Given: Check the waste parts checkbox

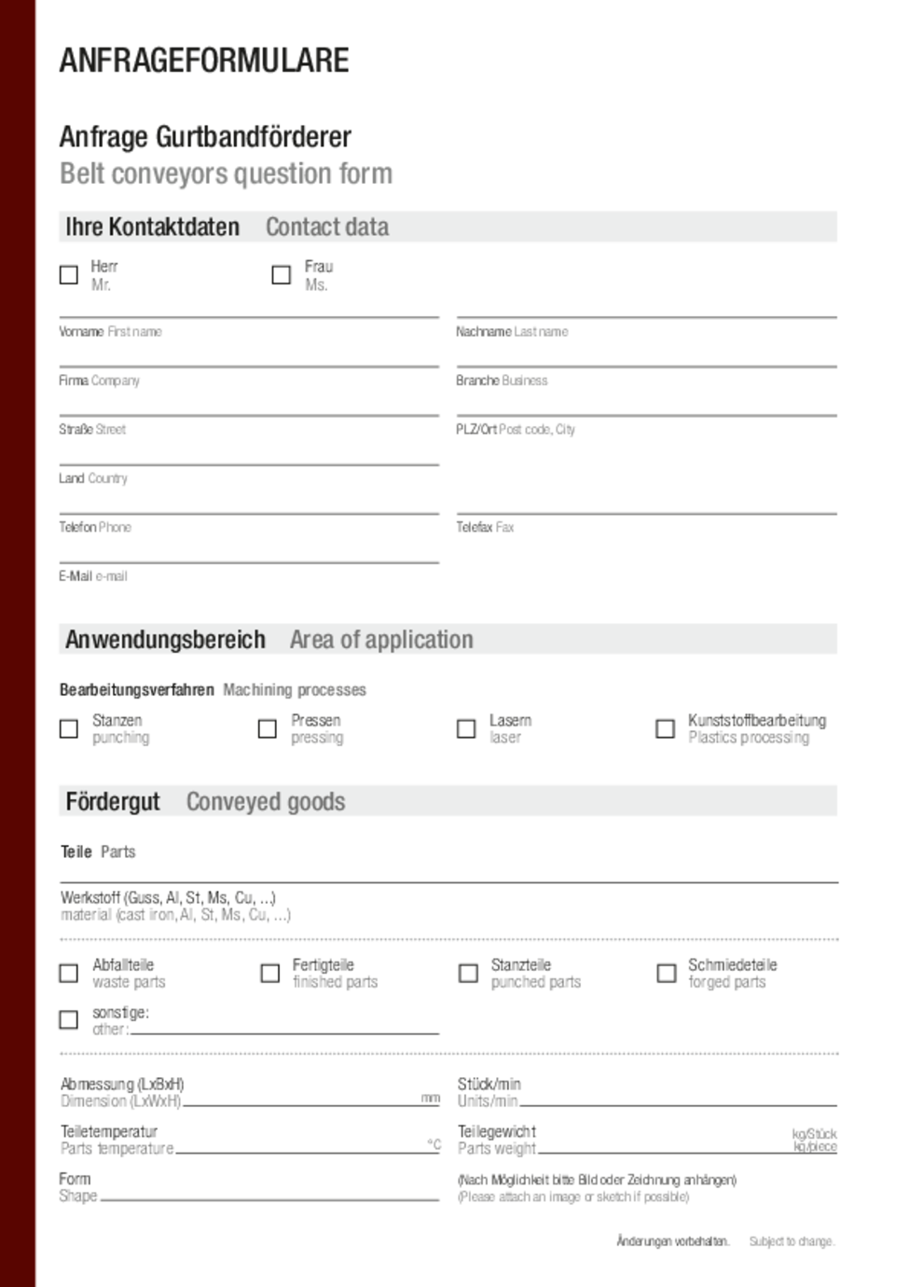Looking at the screenshot, I should coord(68,973).
